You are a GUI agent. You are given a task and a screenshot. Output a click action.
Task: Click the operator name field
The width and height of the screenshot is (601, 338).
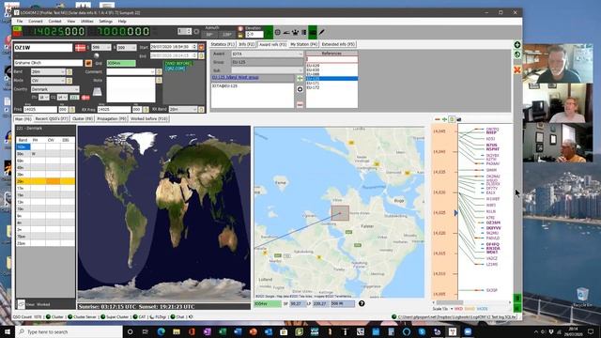[48, 63]
